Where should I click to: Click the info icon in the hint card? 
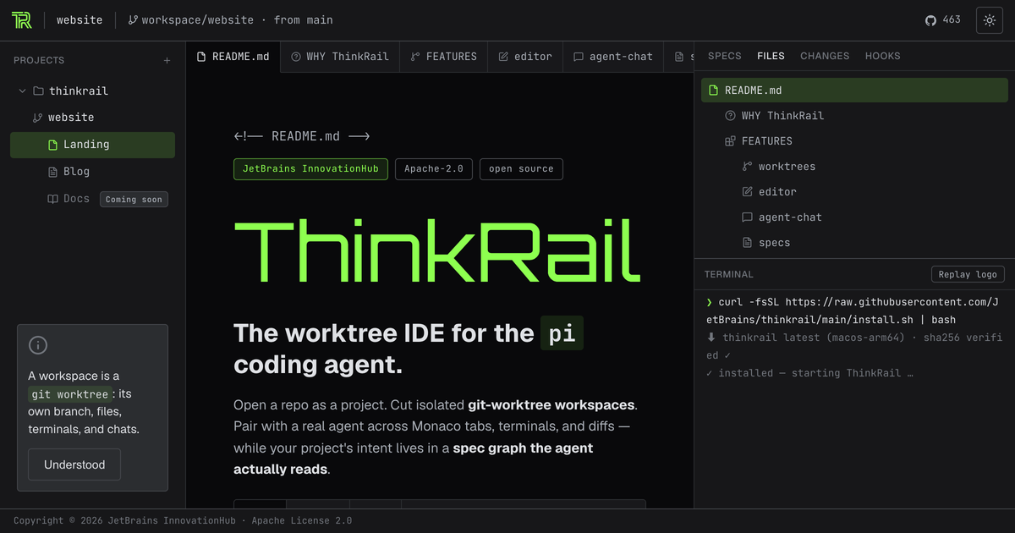(x=38, y=345)
